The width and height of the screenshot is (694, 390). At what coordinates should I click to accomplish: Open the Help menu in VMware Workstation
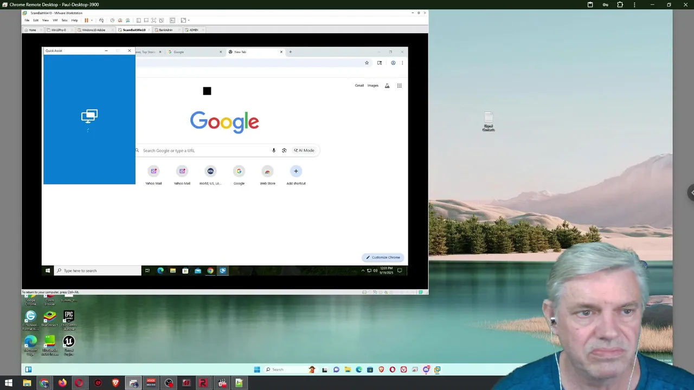click(74, 21)
